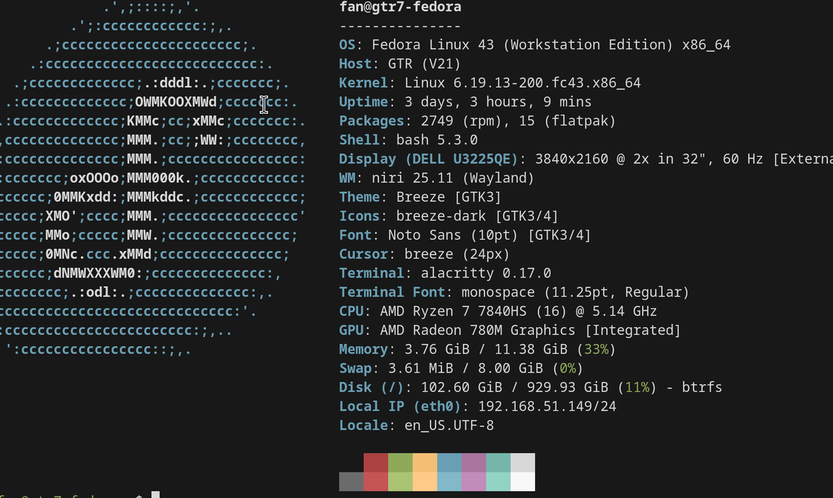Click the 'Disk (/): 102.60 GiB' line
Viewport: 833px width, 498px height.
coord(530,388)
